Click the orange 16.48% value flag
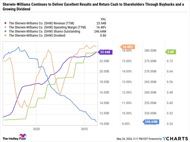This screenshot has width=190, height=142. (x=128, y=47)
